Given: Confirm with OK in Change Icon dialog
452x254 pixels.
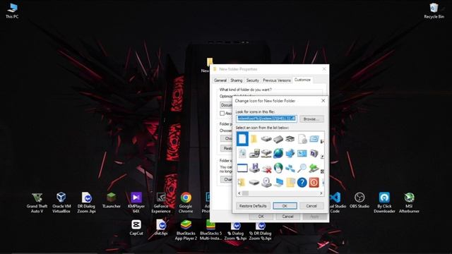Looking at the screenshot, I should (x=285, y=206).
